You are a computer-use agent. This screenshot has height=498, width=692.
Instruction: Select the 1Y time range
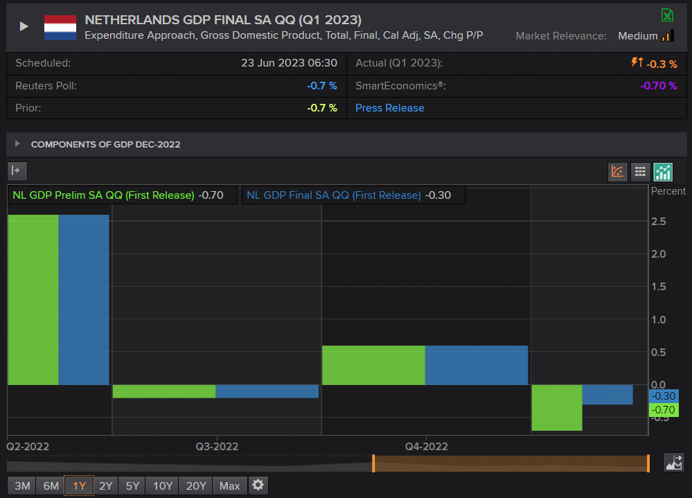(79, 486)
